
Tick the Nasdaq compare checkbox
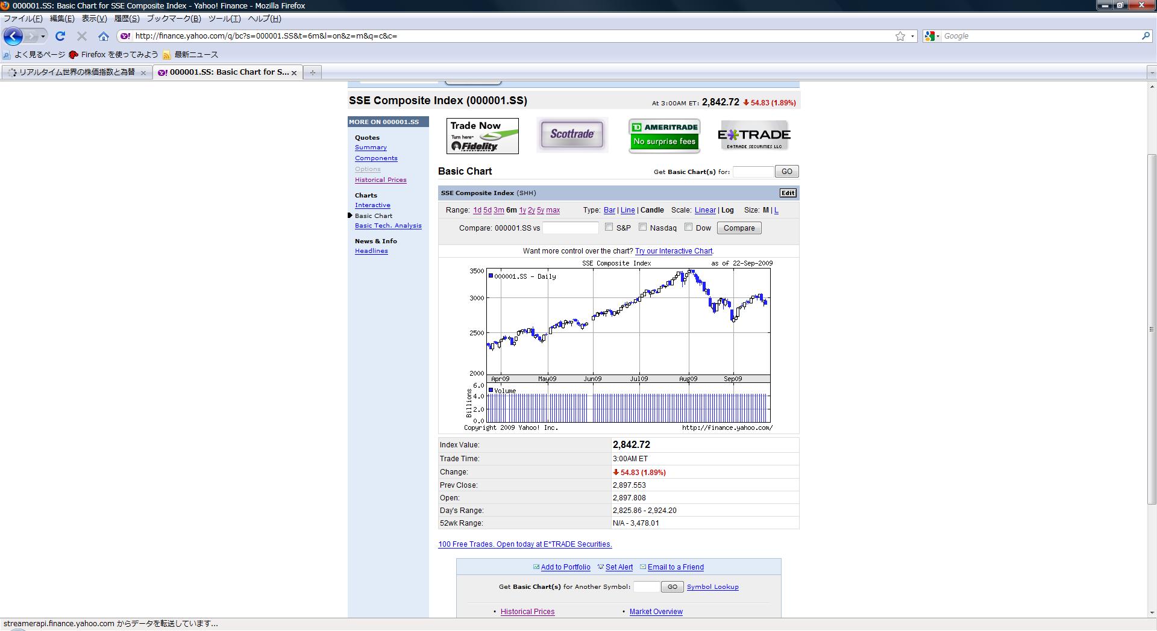point(642,227)
